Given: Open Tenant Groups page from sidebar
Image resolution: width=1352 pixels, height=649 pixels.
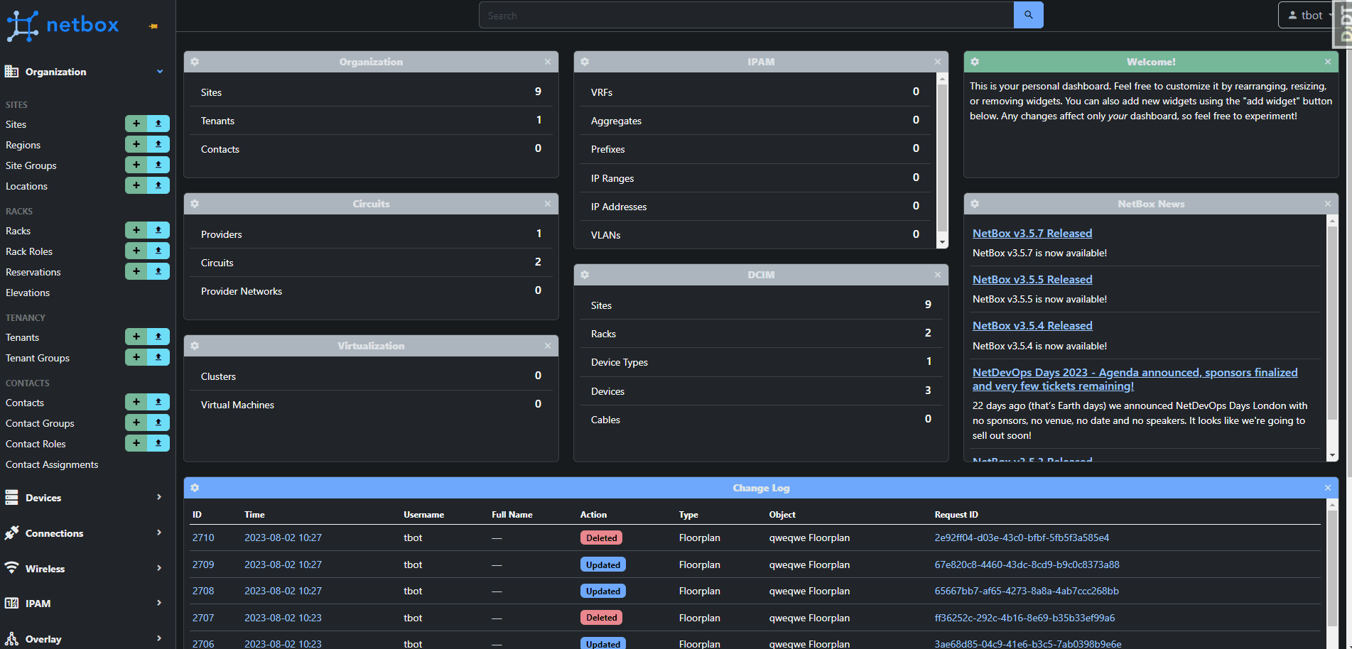Looking at the screenshot, I should click(x=38, y=358).
